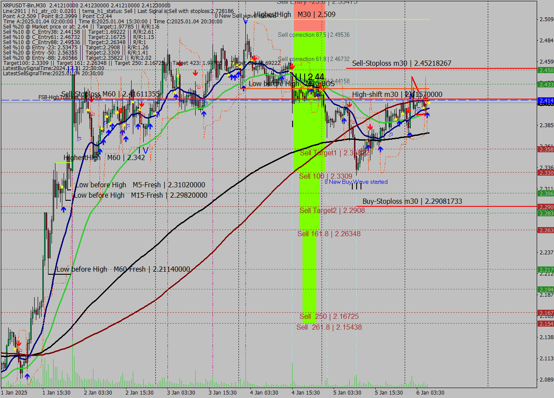
Task: Click the '4 Jan 15:30' time axis label
Action: coord(306,393)
